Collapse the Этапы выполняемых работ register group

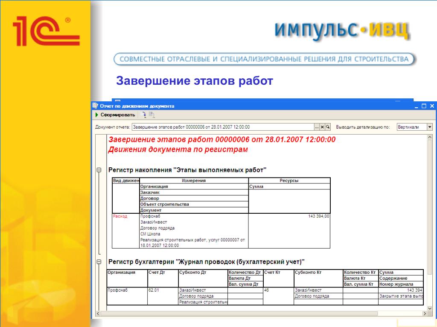point(99,170)
